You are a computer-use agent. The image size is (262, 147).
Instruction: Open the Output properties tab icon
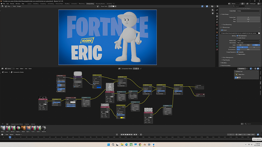tap(217, 16)
